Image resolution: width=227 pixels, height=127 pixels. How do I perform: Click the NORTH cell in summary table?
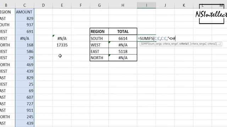[99, 58]
